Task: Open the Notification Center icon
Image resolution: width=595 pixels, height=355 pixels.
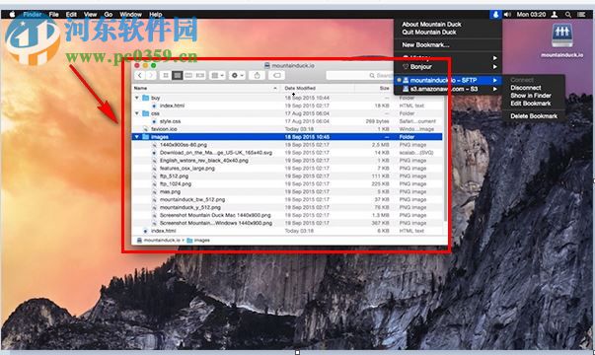Action: [581, 15]
